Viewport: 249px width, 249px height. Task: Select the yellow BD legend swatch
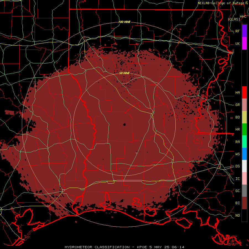(x=244, y=117)
